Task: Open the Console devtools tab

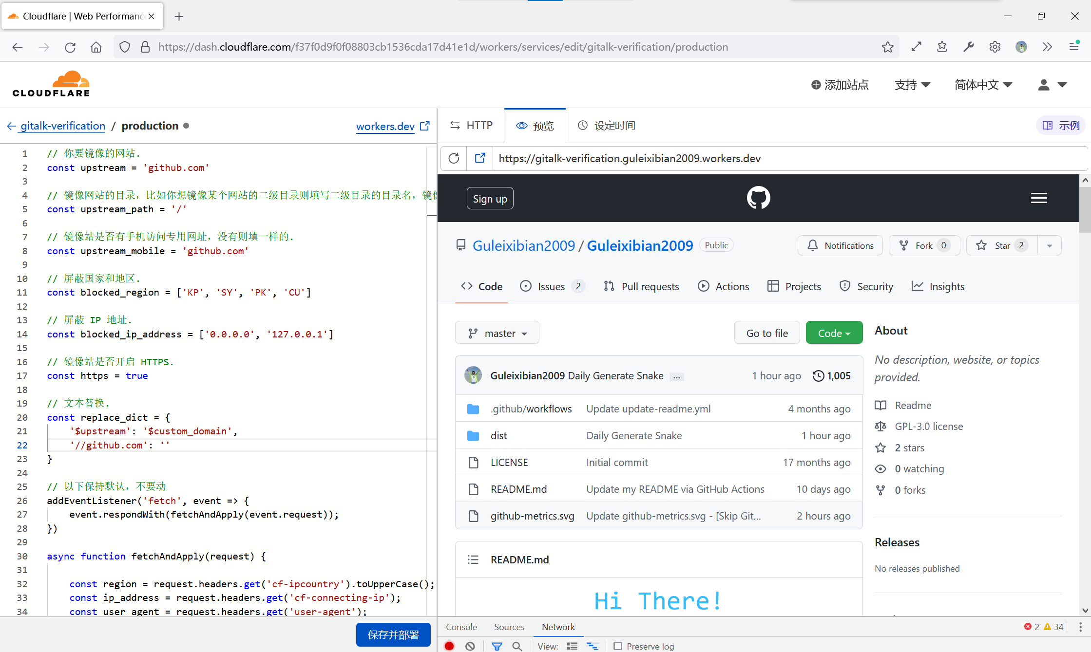Action: [x=461, y=627]
